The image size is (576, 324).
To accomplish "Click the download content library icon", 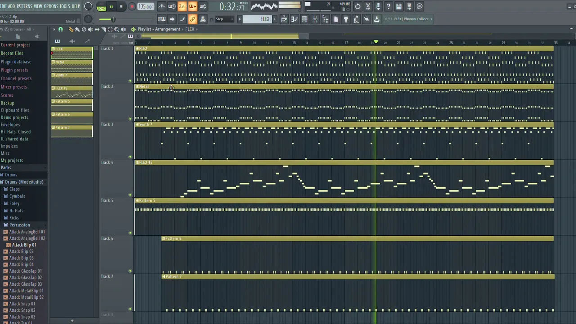I will click(x=377, y=19).
